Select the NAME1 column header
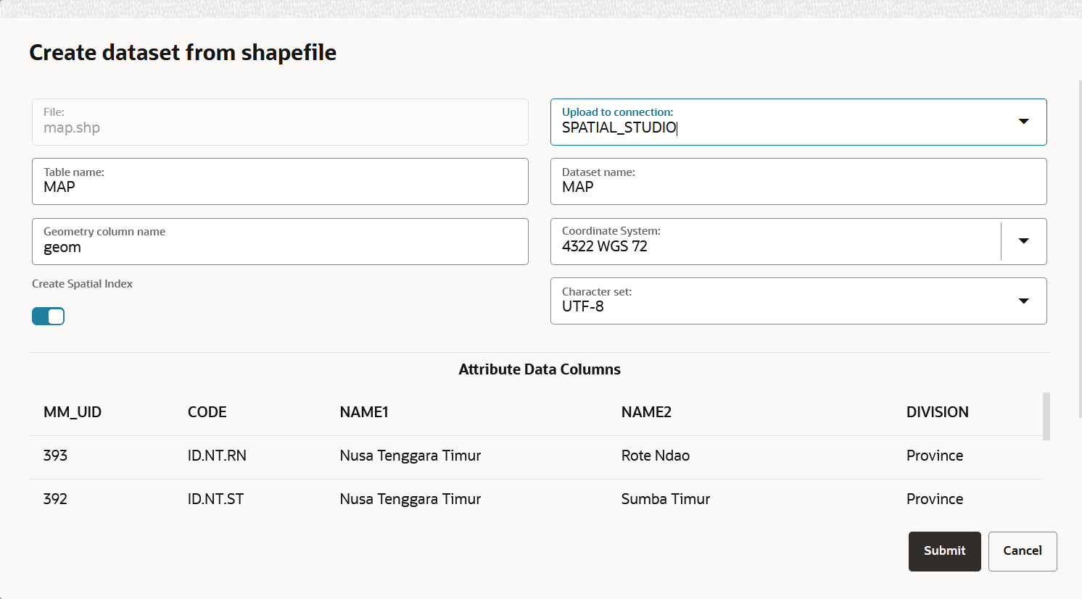Viewport: 1082px width, 599px height. point(364,412)
